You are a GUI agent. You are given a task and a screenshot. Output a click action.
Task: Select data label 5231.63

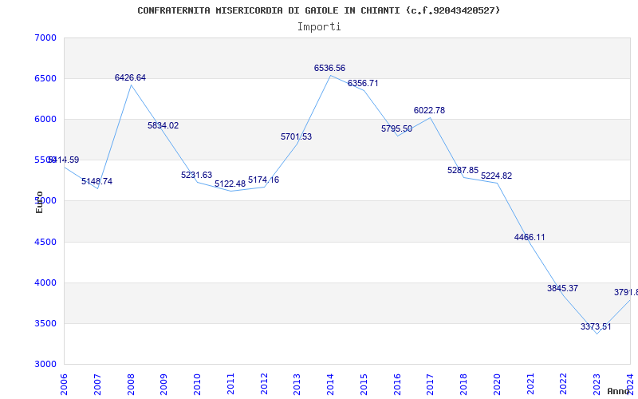pos(196,175)
